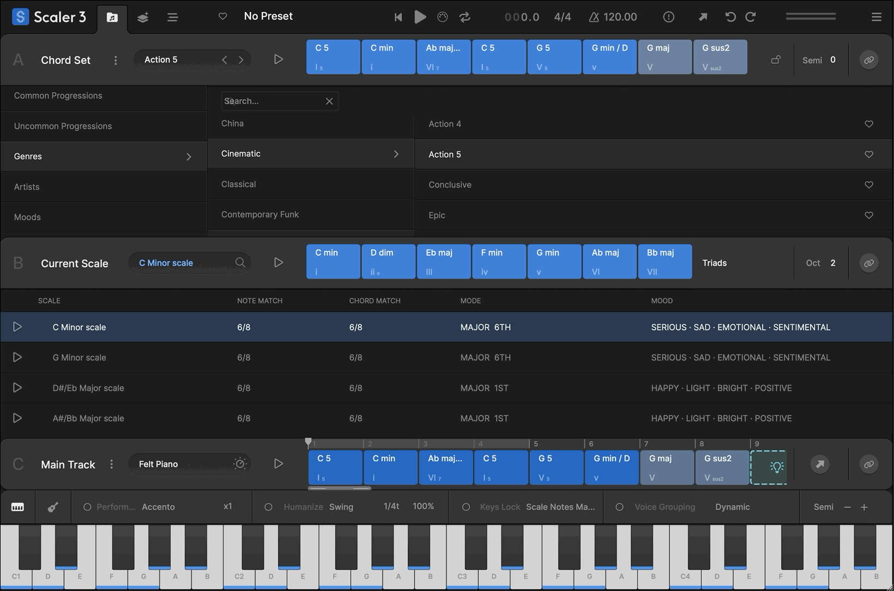
Task: Open the list view tab in header
Action: pyautogui.click(x=173, y=17)
